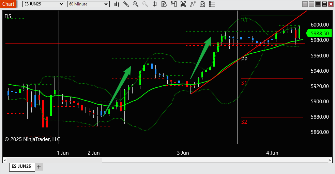
Task: Click the horizontal scrollbar thumb
Action: 215,160
